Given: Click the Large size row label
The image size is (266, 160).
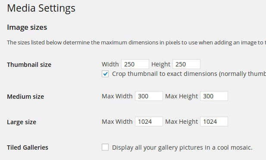Looking at the screenshot, I should click(x=22, y=122).
